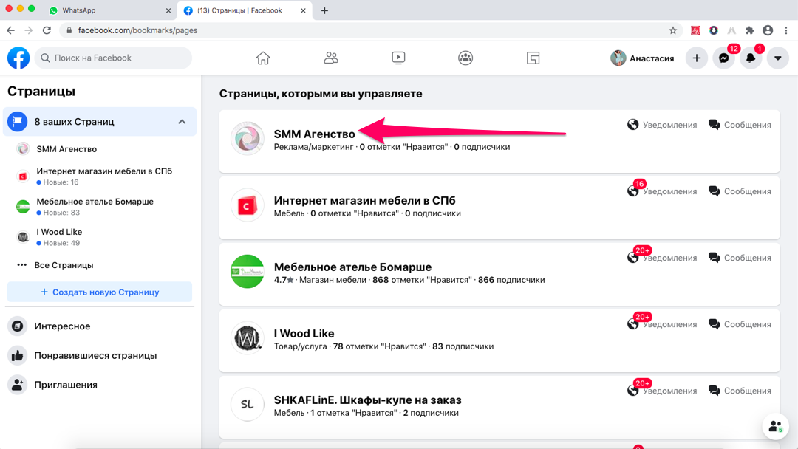Open Gaming icon in top navigation
Viewport: 798px width, 449px height.
[533, 58]
